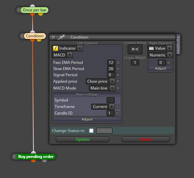This screenshot has height=178, width=194.
Task: Open the MACD Mode dropdown
Action: (x=112, y=88)
